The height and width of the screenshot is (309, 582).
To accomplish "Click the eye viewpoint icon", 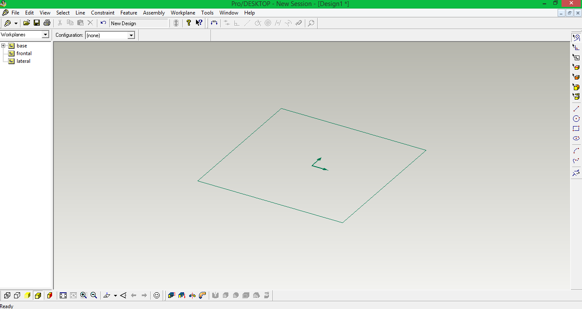I will coord(123,295).
